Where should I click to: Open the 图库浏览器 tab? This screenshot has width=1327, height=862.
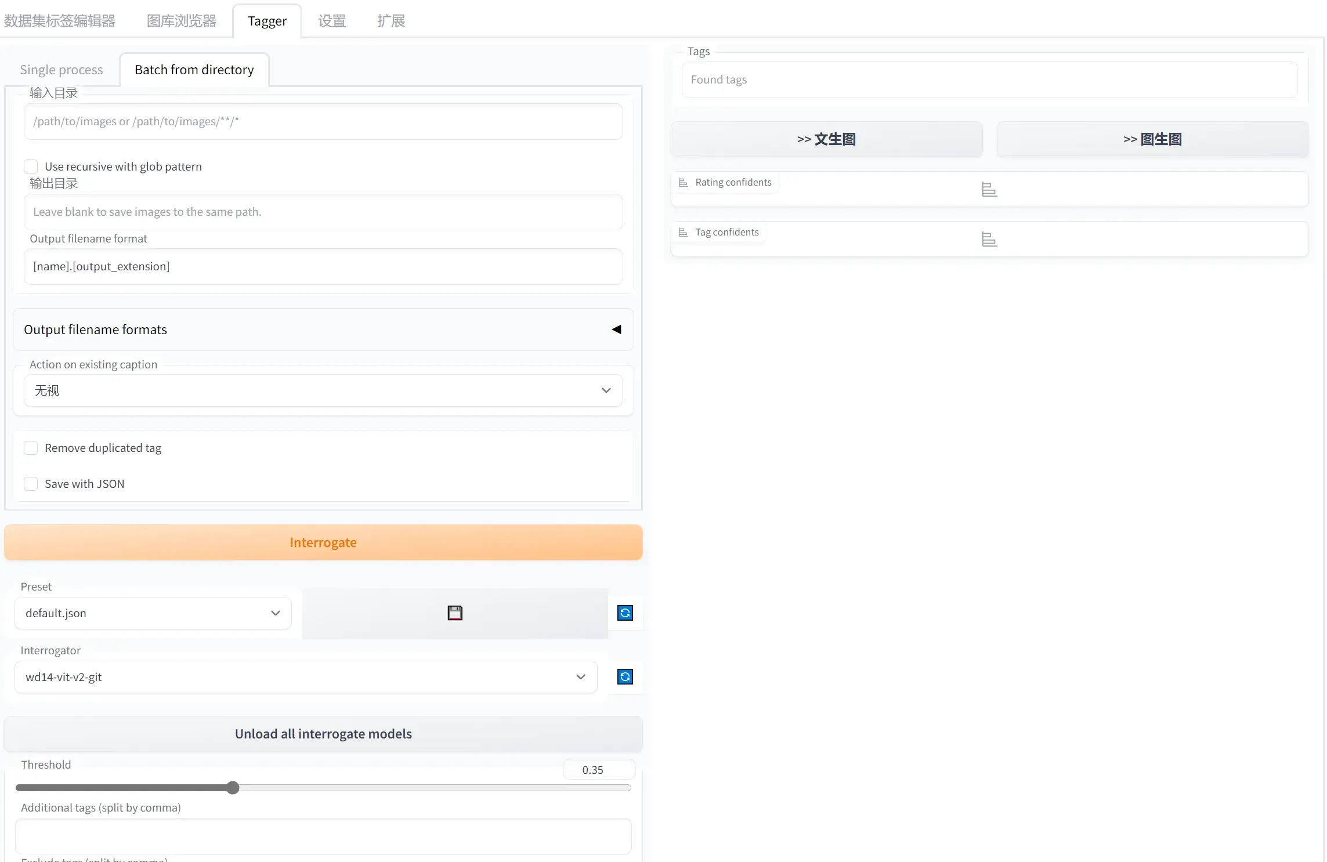pyautogui.click(x=182, y=21)
